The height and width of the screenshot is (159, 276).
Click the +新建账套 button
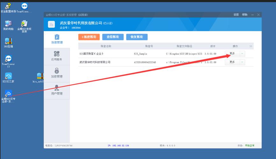[x=89, y=37]
